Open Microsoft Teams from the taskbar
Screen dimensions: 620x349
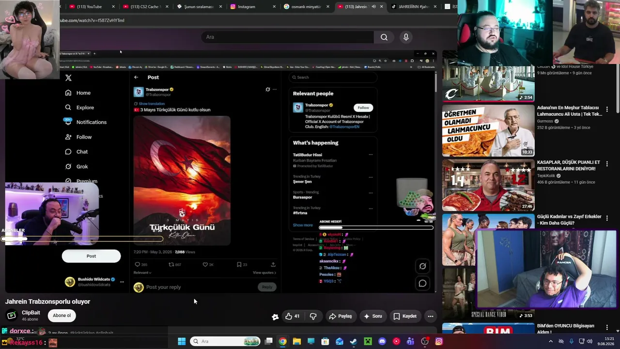[x=410, y=341]
